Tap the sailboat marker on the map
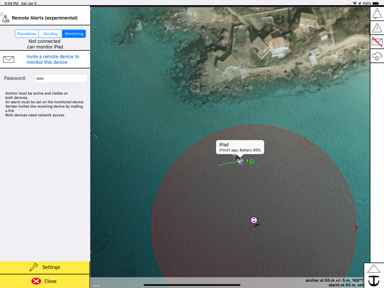384x288 pixels. click(x=240, y=161)
